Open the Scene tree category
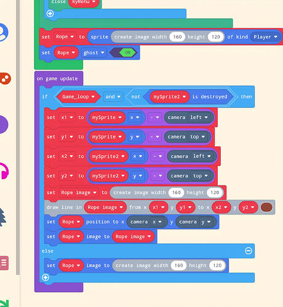The width and height of the screenshot is (283, 307). 2,217
